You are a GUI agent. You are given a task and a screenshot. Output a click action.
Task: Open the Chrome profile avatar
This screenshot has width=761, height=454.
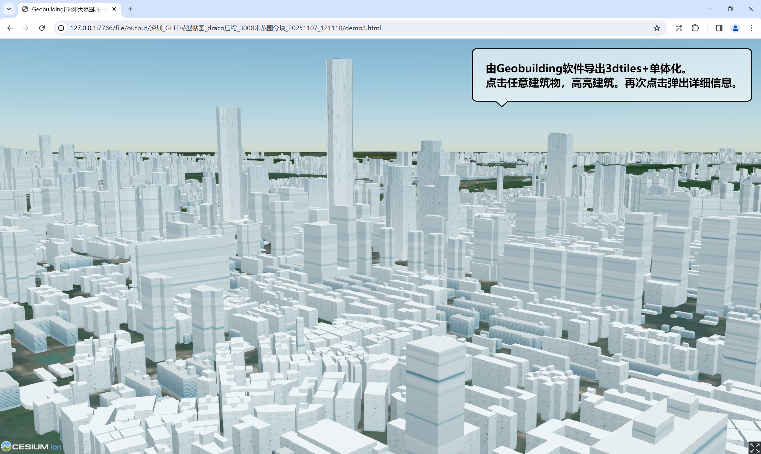coord(735,28)
